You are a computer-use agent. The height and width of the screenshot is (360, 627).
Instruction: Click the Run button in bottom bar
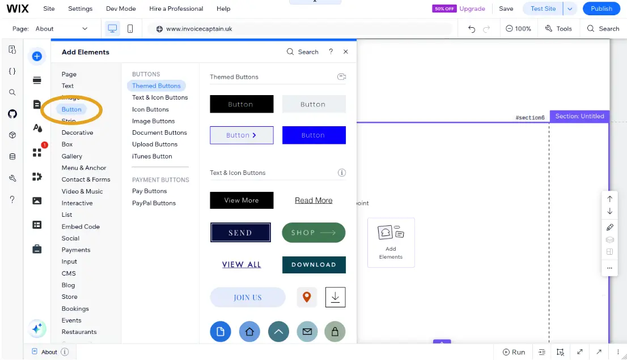click(514, 352)
